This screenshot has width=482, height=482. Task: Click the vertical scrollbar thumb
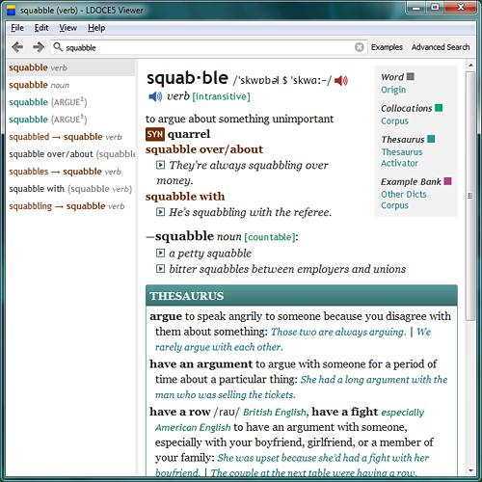point(470,196)
